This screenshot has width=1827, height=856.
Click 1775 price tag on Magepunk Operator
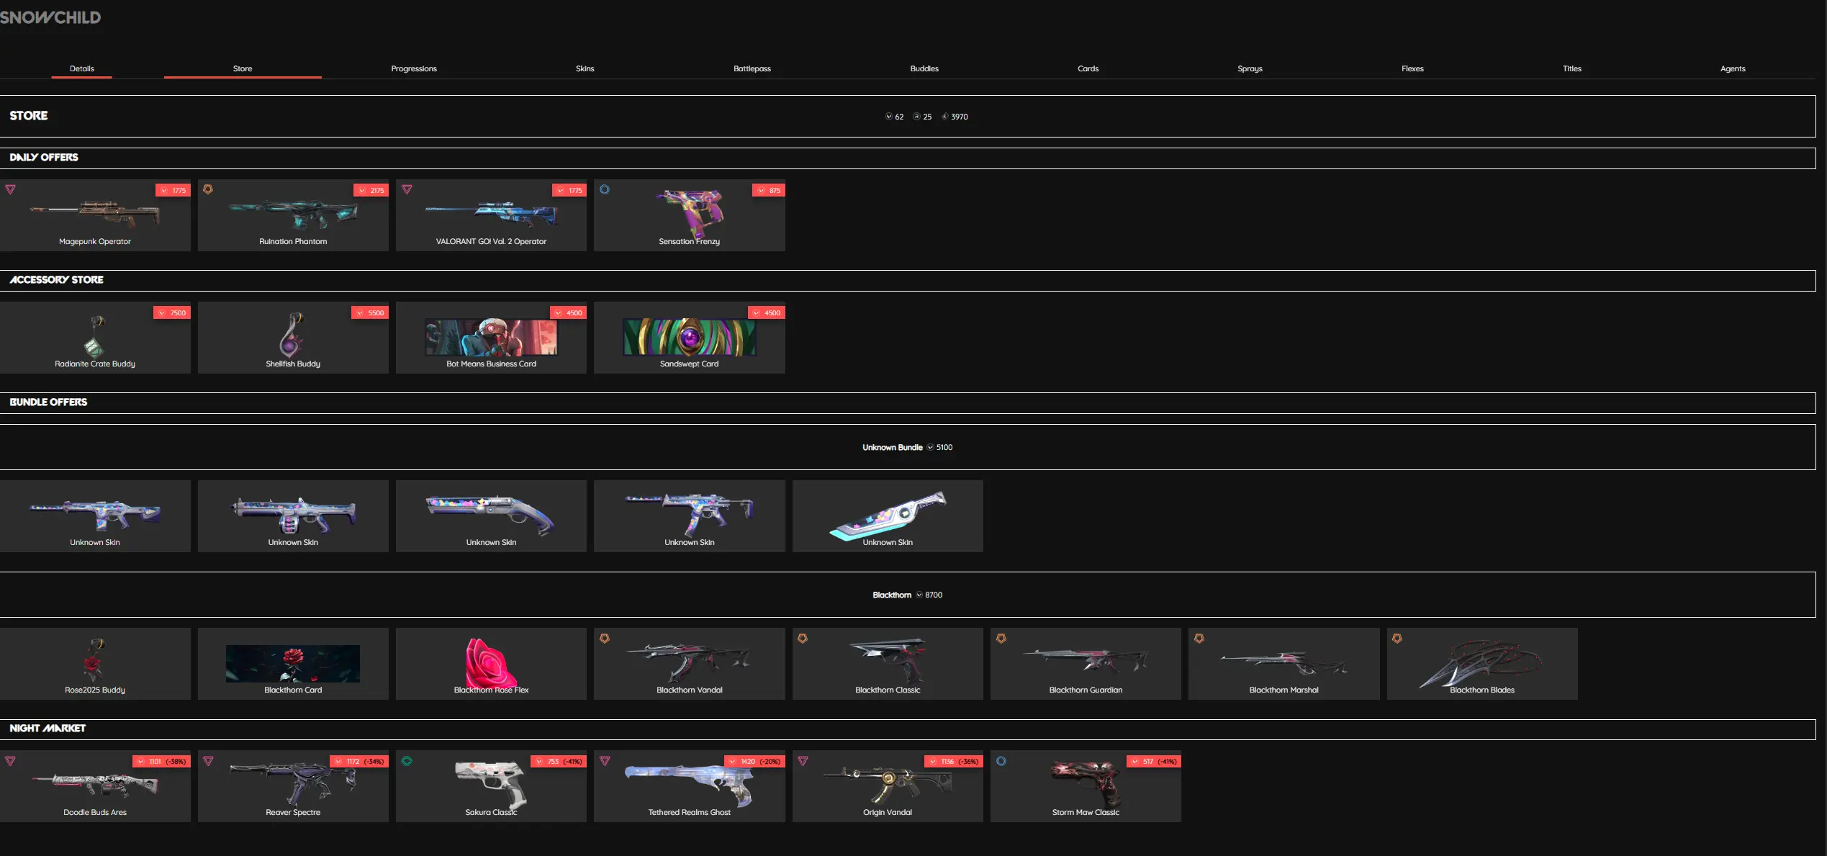point(173,190)
